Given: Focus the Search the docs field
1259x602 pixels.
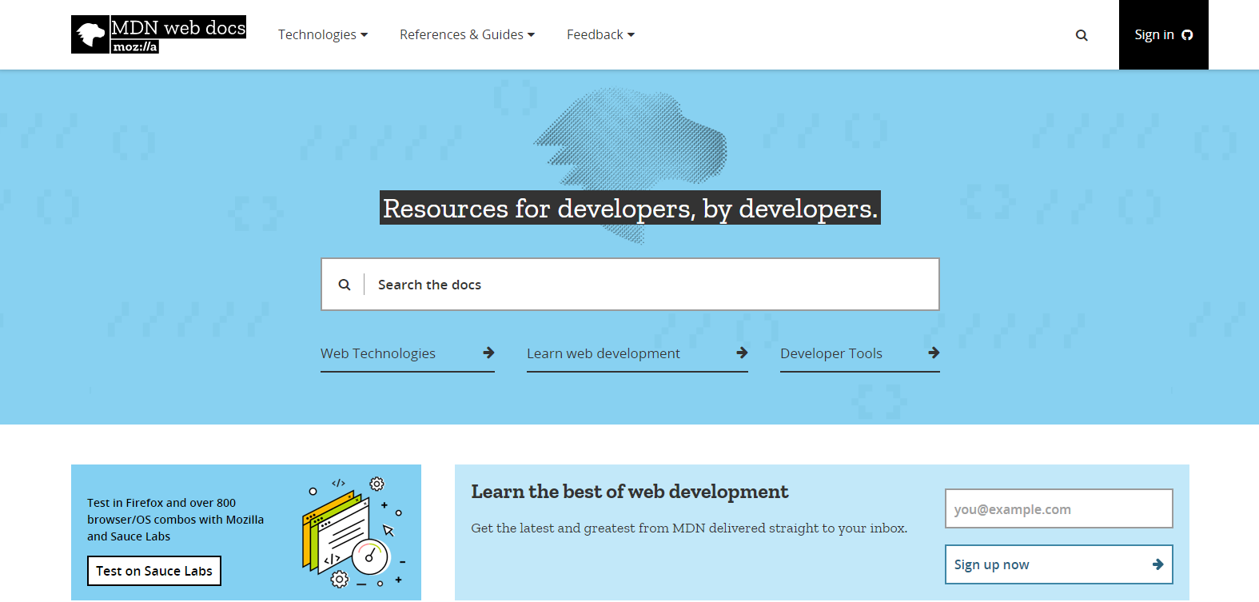Looking at the screenshot, I should pyautogui.click(x=630, y=285).
